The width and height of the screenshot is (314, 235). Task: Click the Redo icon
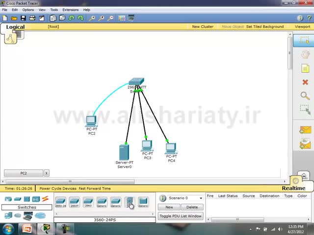pos(80,18)
